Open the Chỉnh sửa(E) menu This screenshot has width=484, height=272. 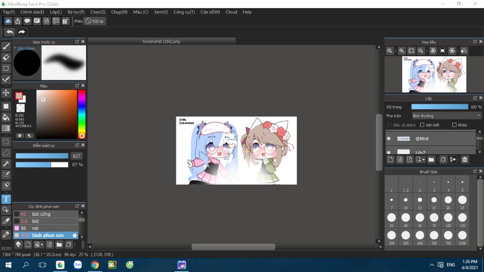[x=32, y=12]
